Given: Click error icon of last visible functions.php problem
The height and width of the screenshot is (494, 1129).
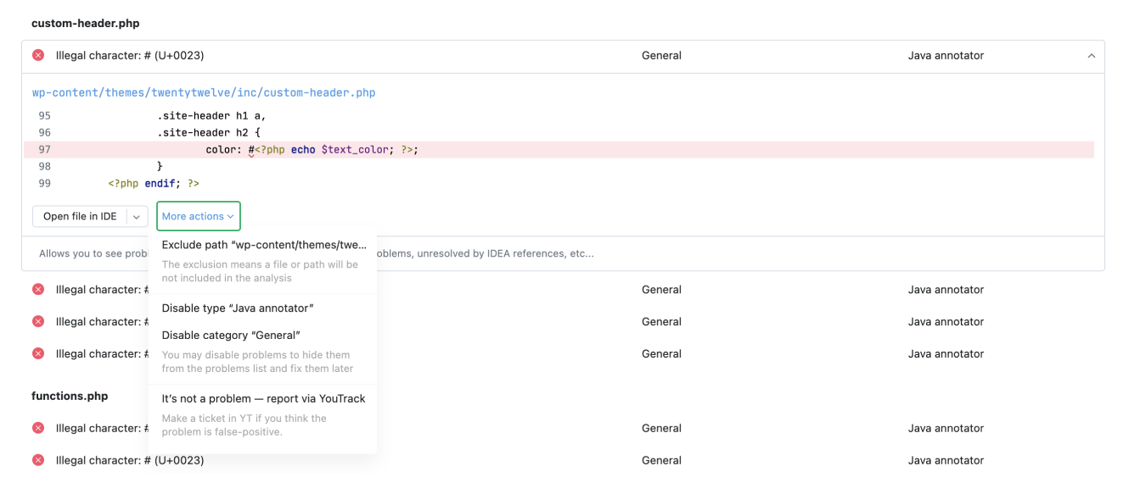Looking at the screenshot, I should [38, 461].
